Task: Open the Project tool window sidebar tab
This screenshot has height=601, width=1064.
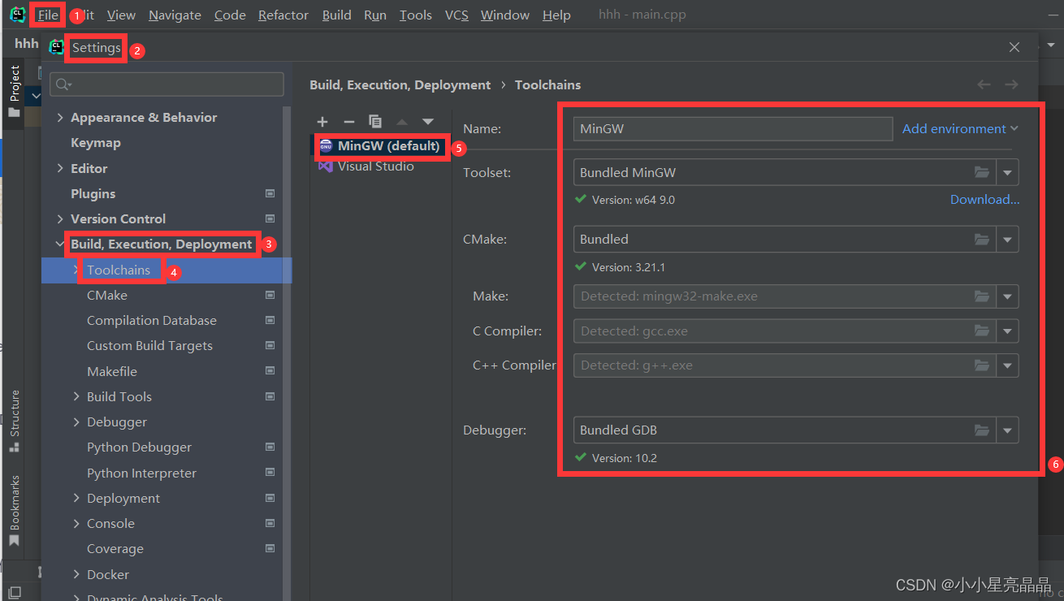Action: 14,91
